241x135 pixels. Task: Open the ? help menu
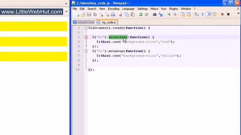coord(194,9)
